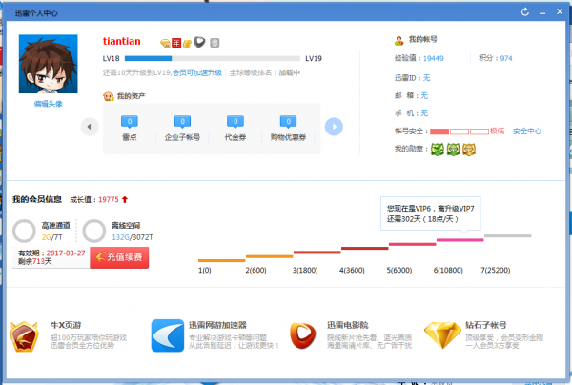
Task: Click the 帐号安全 security level bar
Action: tap(460, 132)
